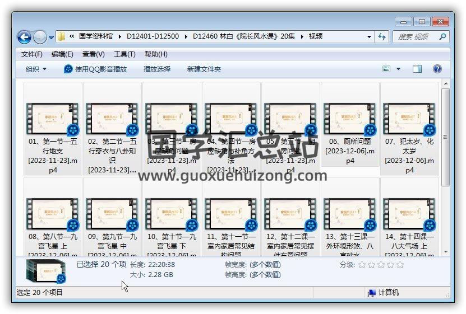Screen dimensions: 466x314
Task: Select video 14、第十四课—八大气场 上
Action: 409,214
